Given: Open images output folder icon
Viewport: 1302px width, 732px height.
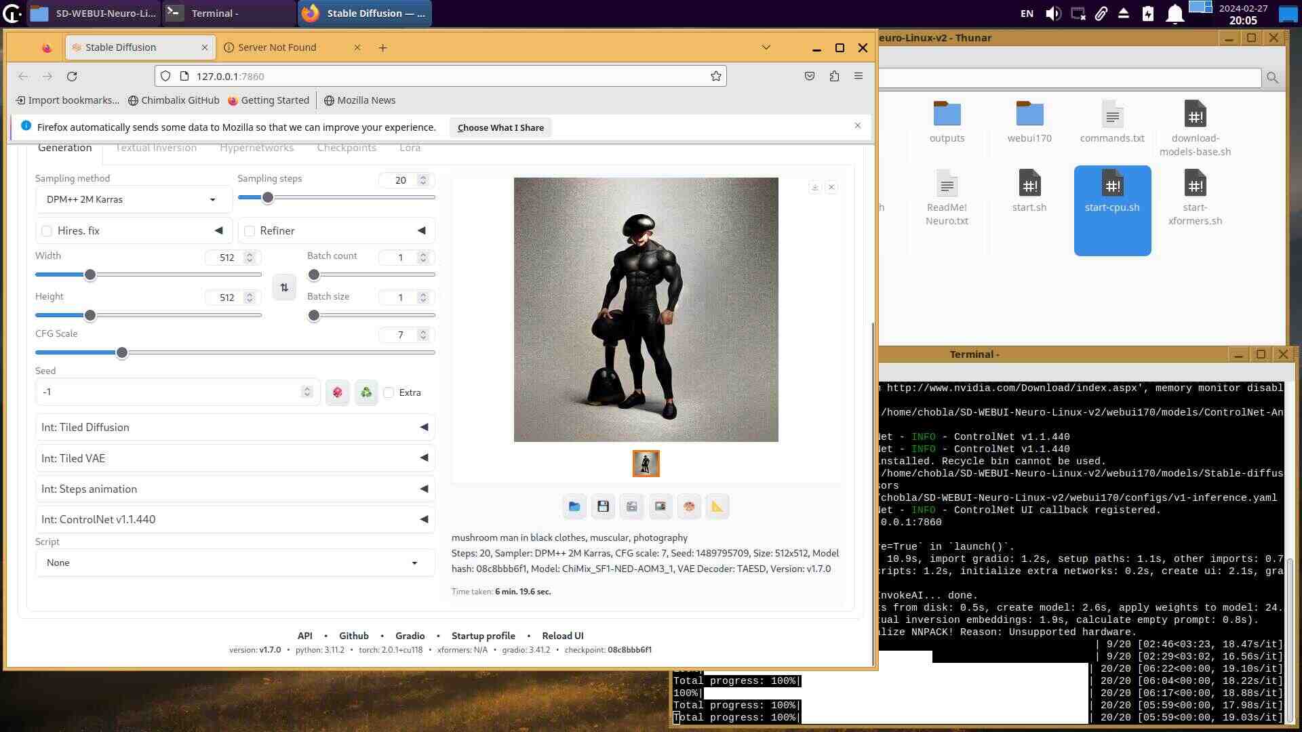Looking at the screenshot, I should point(574,506).
